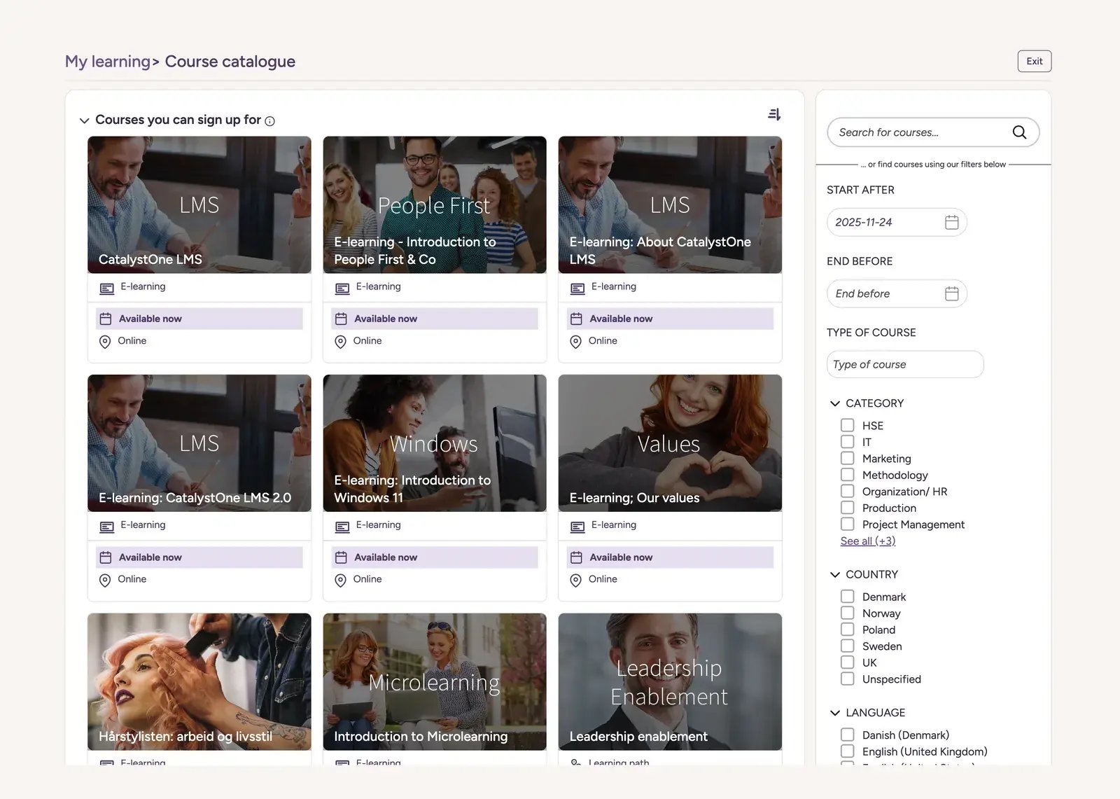Check the Production category filter
Viewport: 1120px width, 799px height.
click(x=847, y=508)
